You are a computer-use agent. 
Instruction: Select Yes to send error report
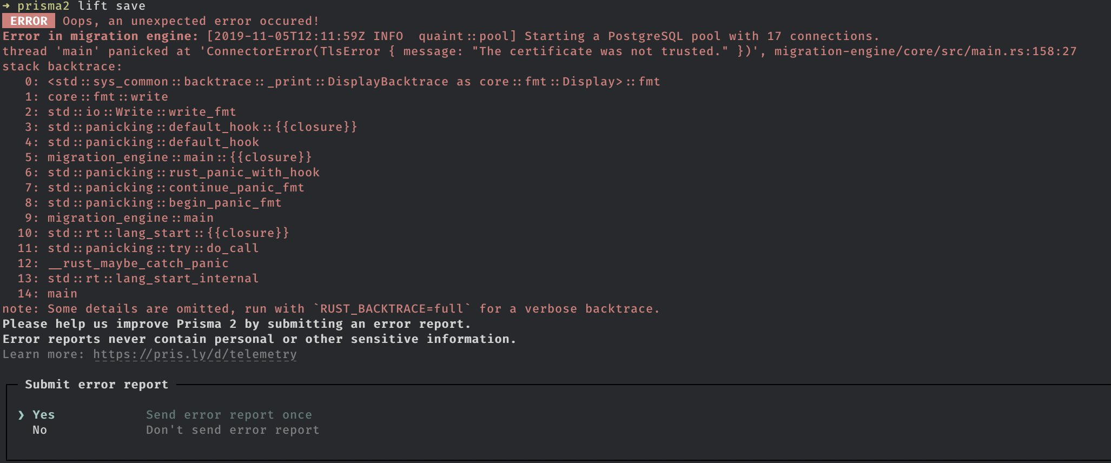click(43, 415)
